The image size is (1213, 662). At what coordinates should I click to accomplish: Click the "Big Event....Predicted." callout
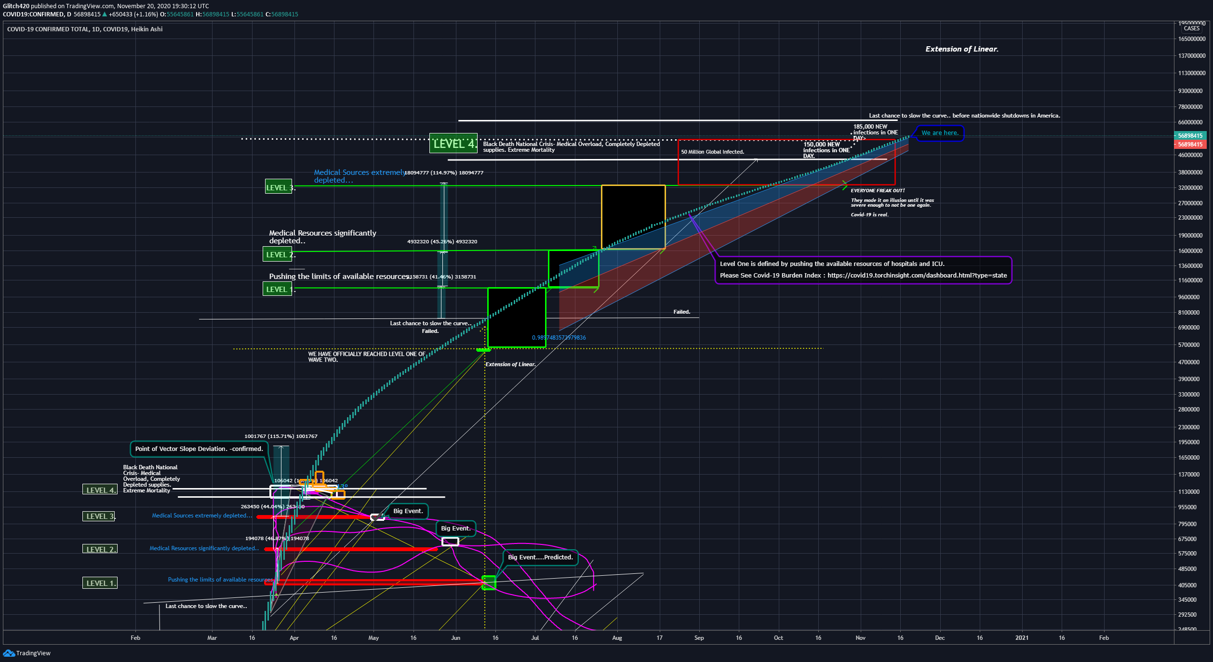coord(540,557)
